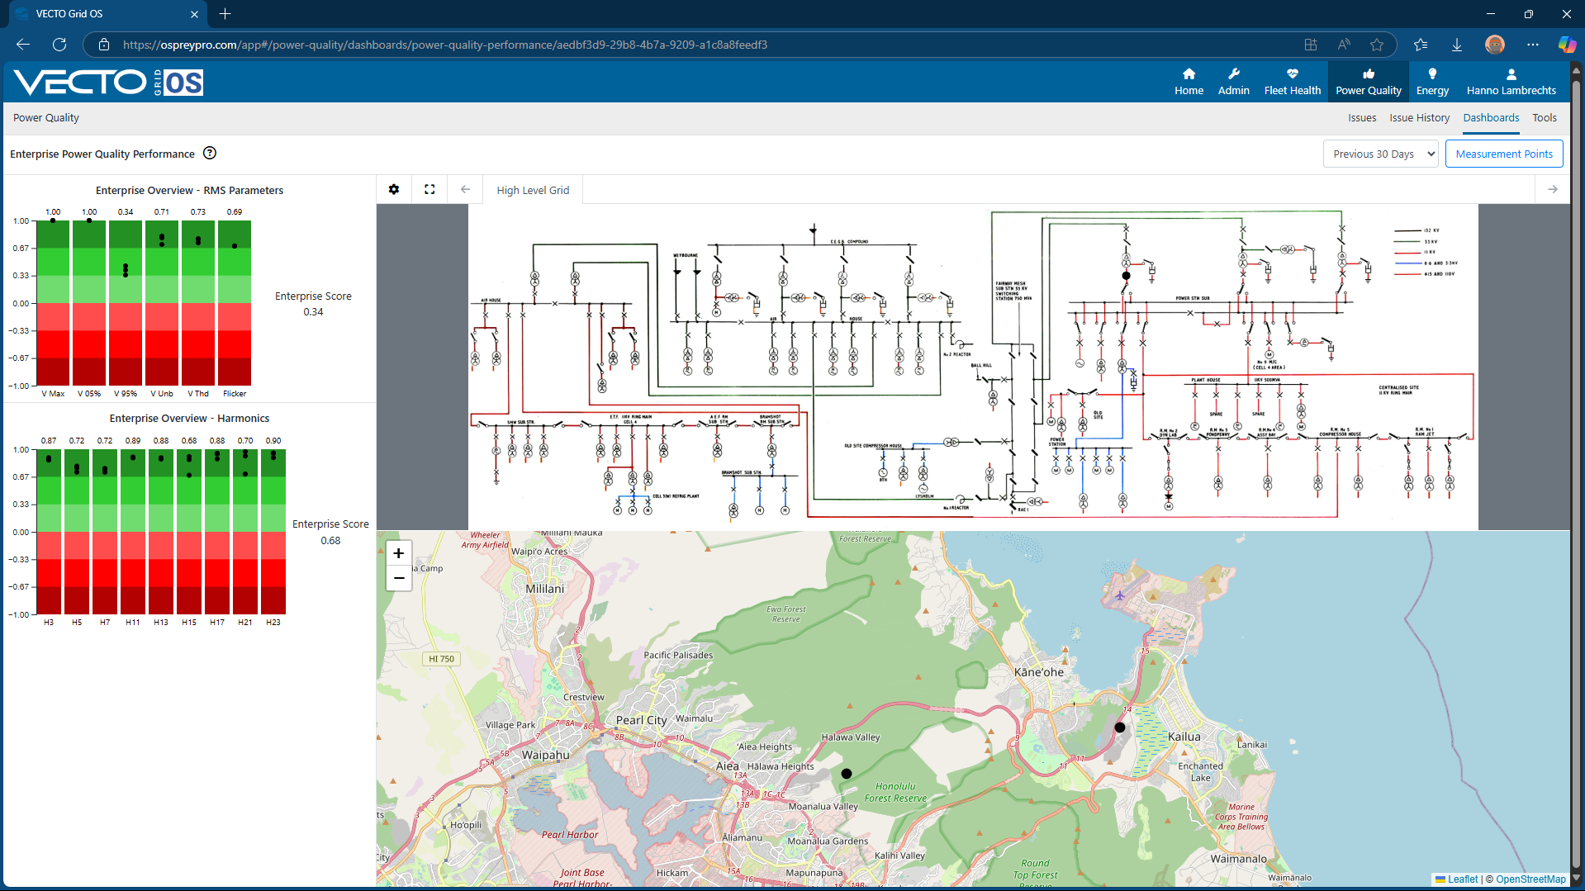Switch to the Issue History tab
The image size is (1585, 891).
(x=1419, y=118)
